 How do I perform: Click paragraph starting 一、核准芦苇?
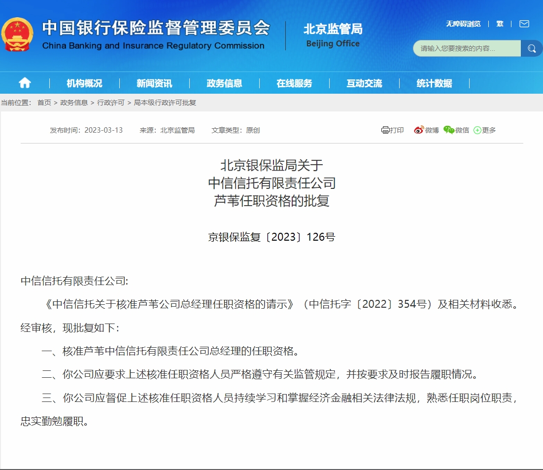(x=170, y=351)
